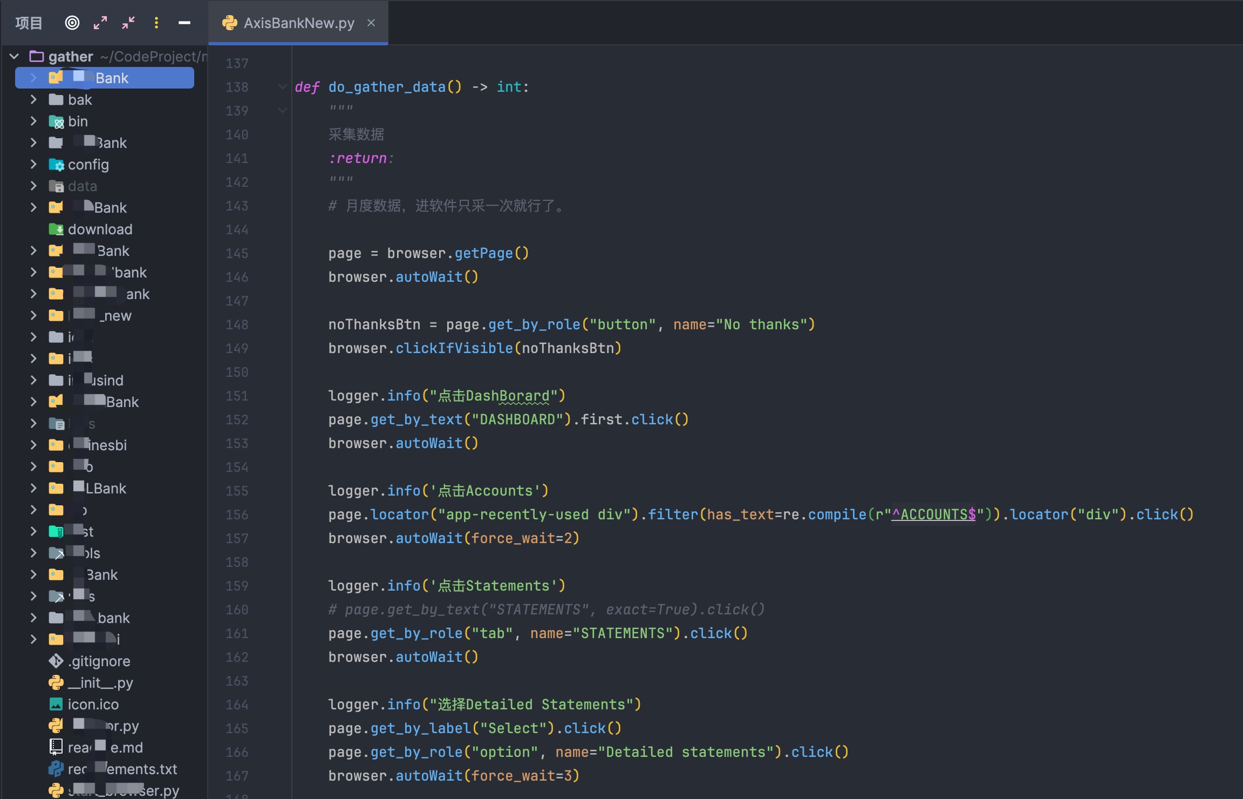Click the "DASHBOARD" string on line 152

(x=517, y=419)
